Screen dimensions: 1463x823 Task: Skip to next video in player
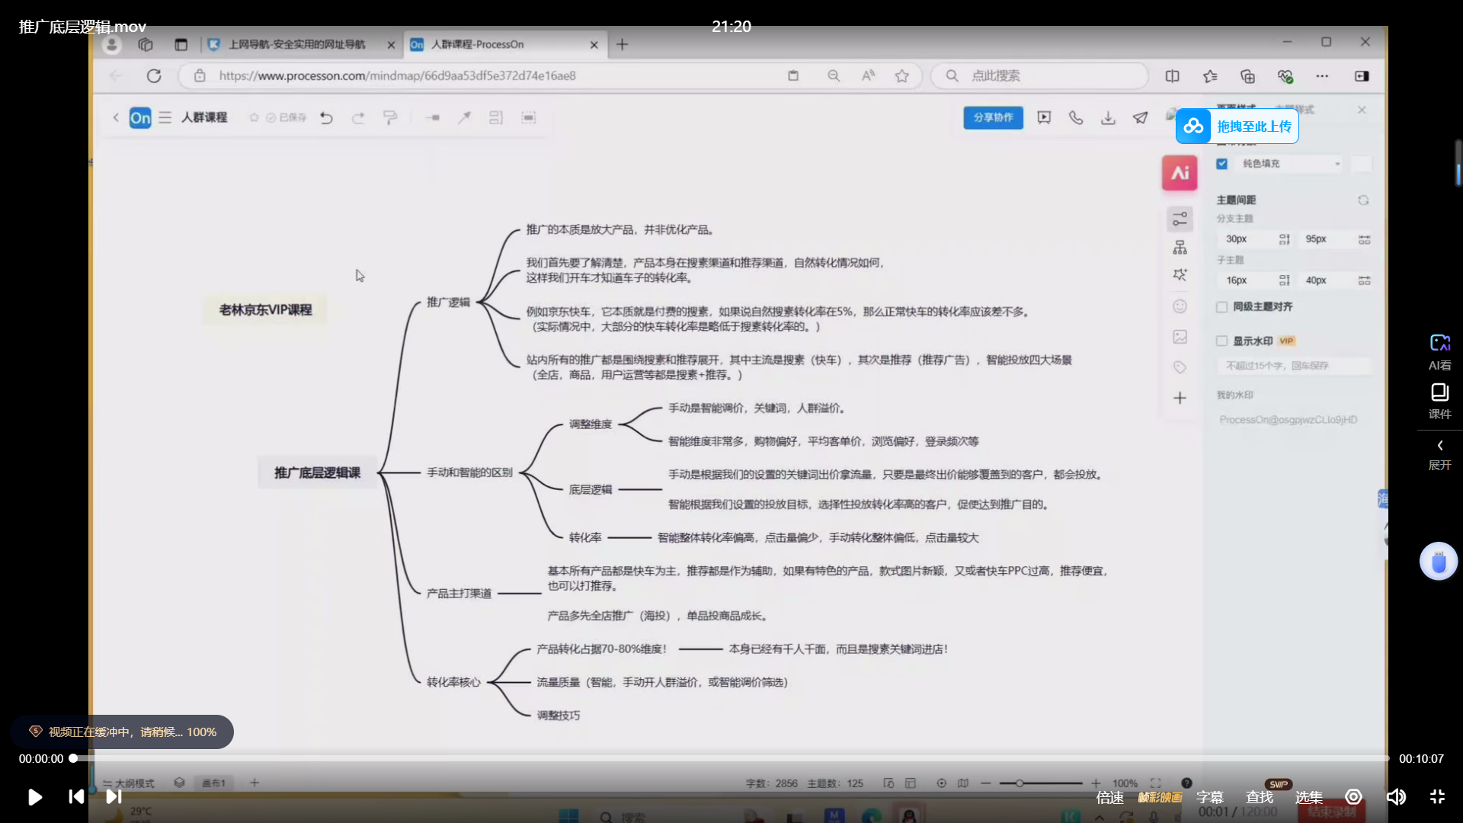[114, 797]
